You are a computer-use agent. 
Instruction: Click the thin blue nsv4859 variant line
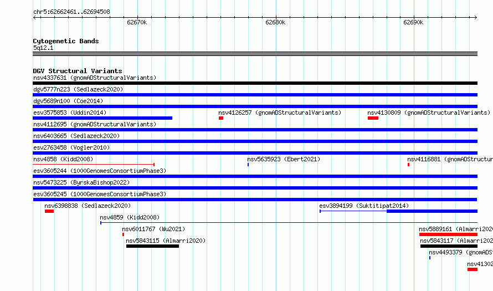click(x=289, y=223)
